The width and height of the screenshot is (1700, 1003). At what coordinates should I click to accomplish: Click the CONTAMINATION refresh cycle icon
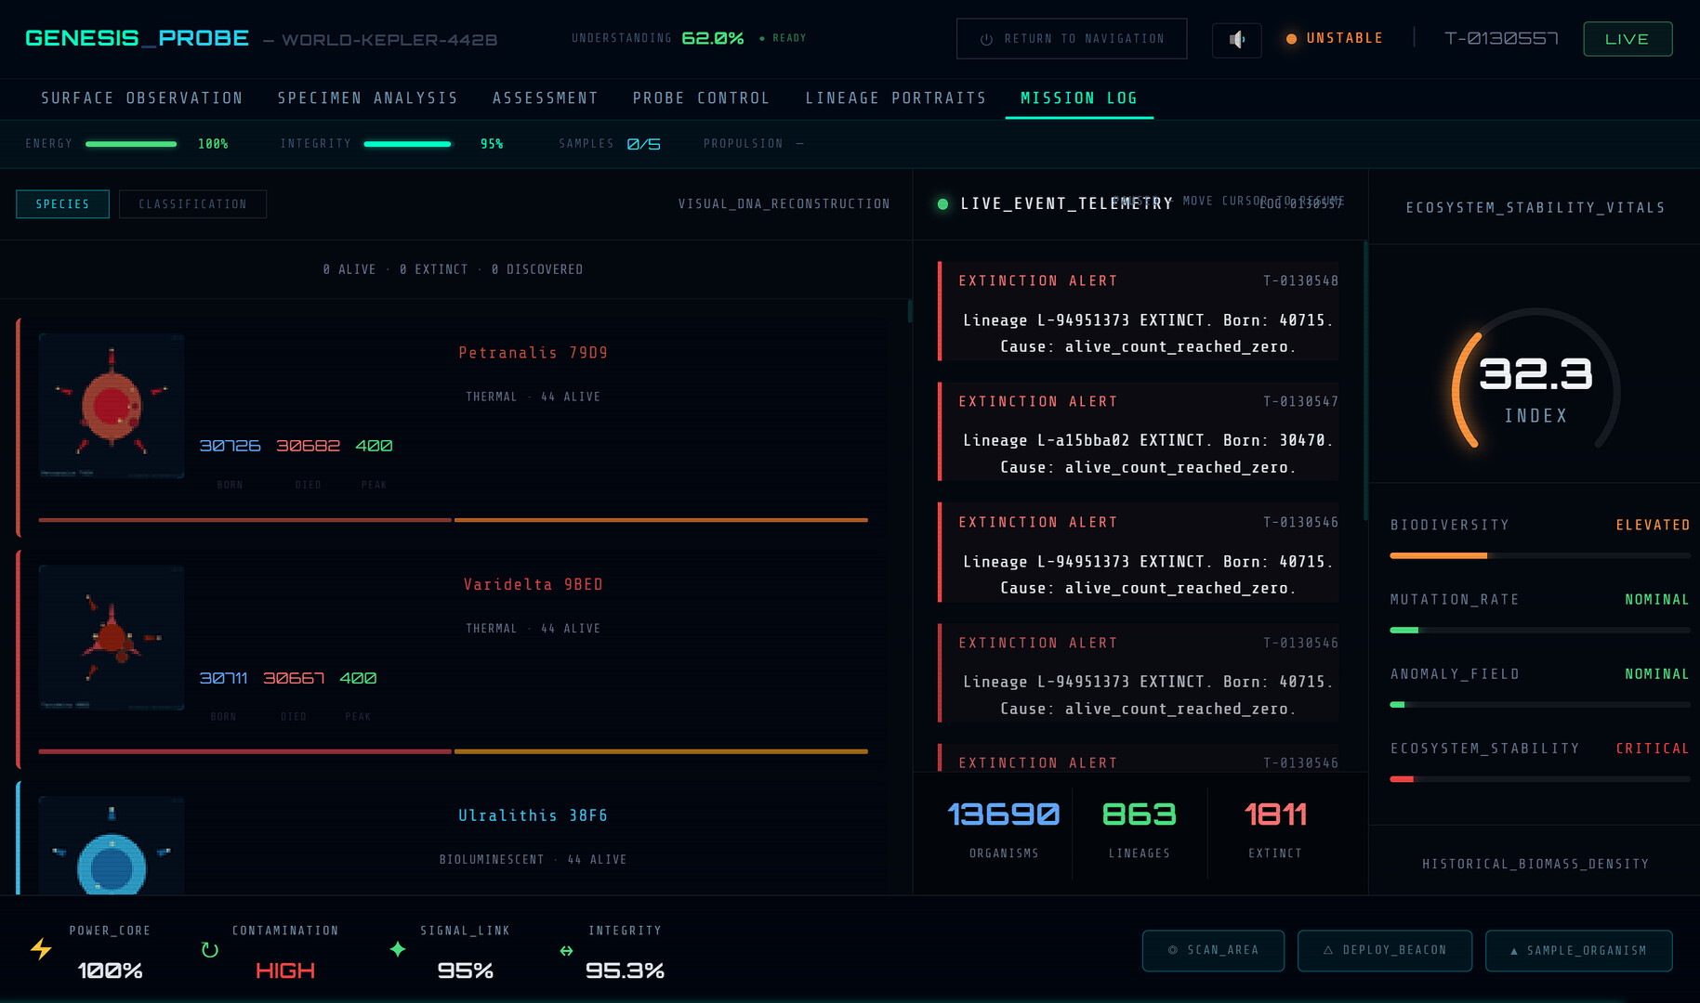click(x=210, y=950)
